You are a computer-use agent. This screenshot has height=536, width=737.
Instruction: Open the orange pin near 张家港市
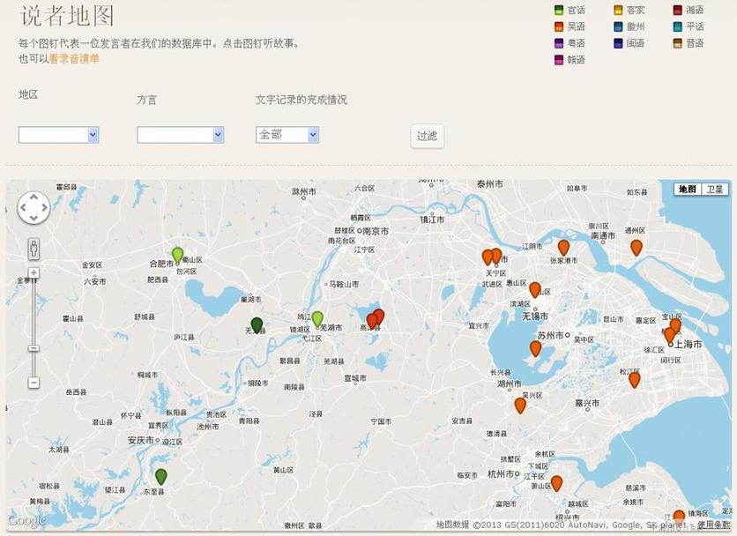click(x=563, y=247)
